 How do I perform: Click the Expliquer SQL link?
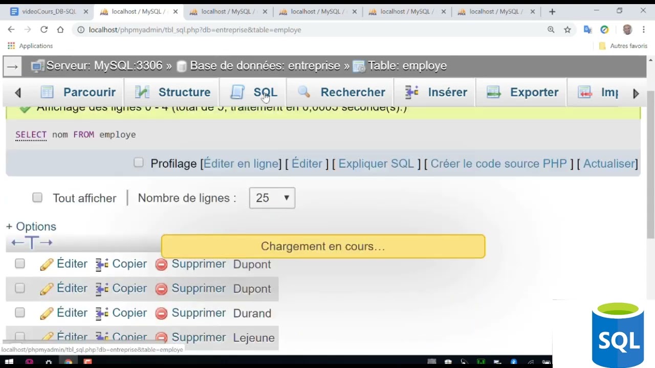coord(376,164)
